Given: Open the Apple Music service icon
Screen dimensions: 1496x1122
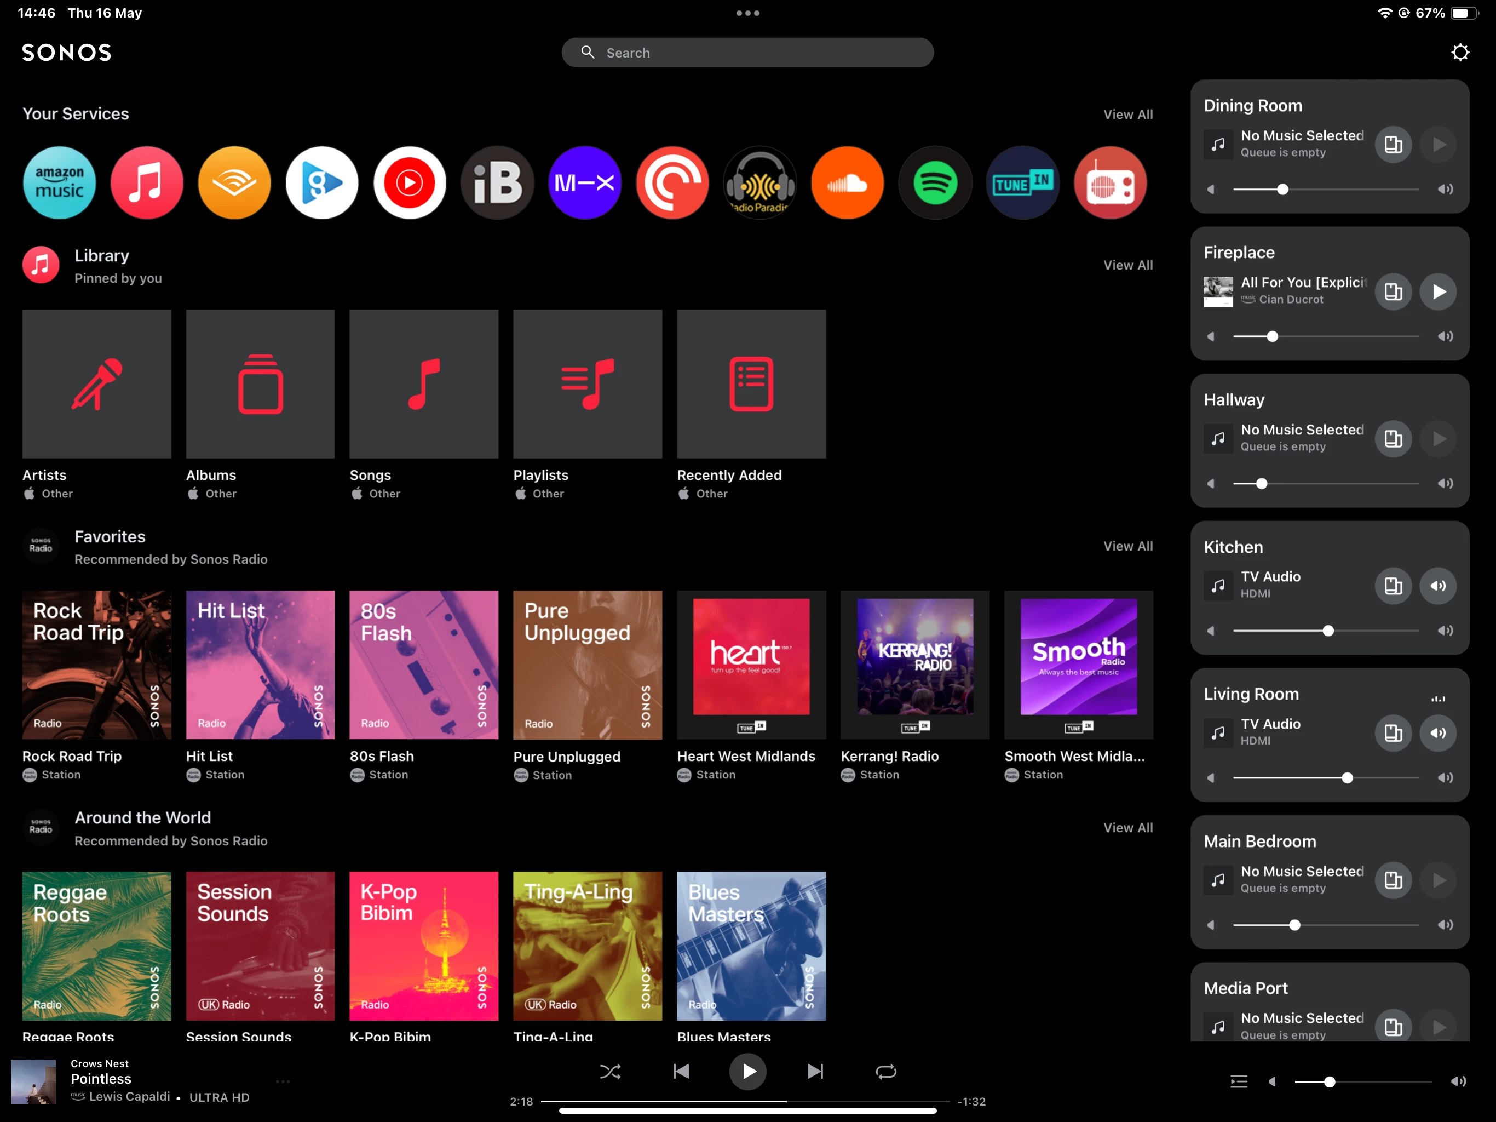Looking at the screenshot, I should pyautogui.click(x=147, y=183).
